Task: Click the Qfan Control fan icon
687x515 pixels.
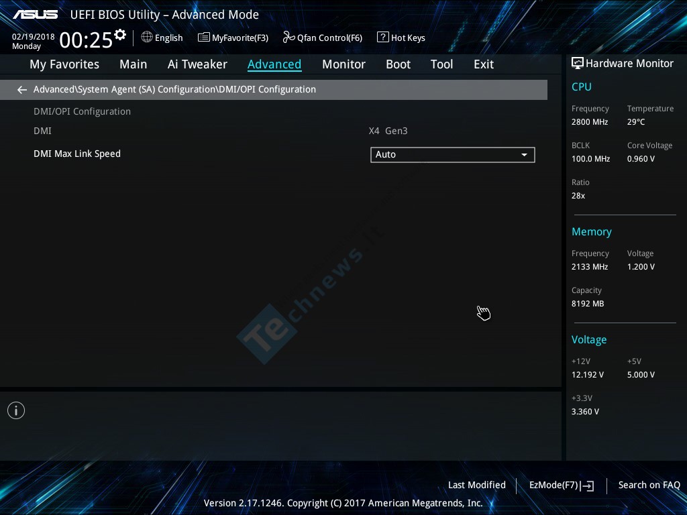Action: pos(288,38)
